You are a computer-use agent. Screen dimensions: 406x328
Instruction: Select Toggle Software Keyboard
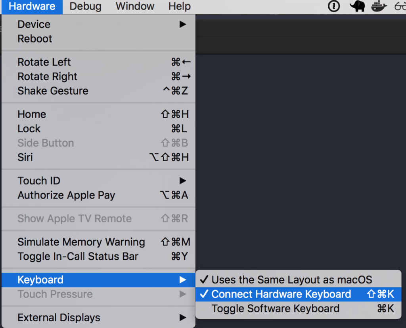298,309
